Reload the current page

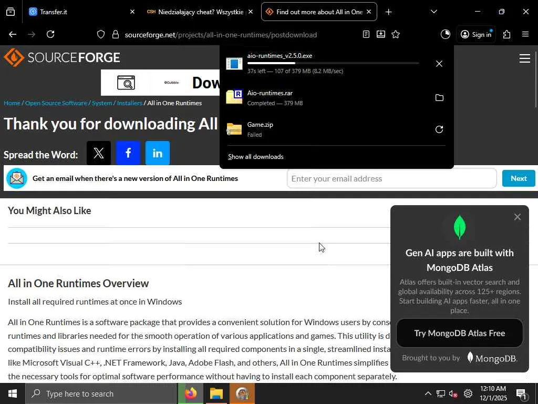(50, 34)
